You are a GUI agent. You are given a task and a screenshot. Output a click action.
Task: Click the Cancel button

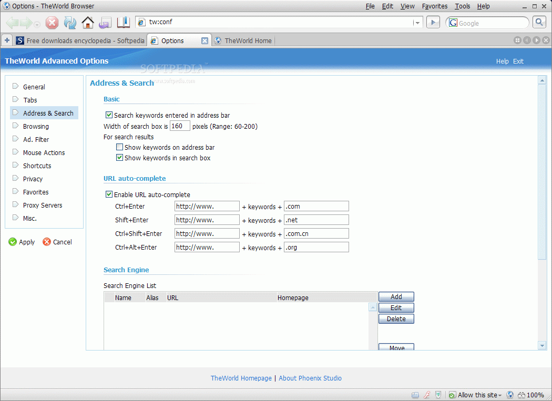point(57,242)
